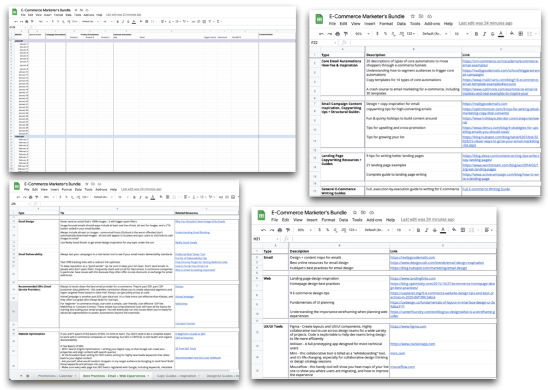Toggle Bold in the cell H21 window
548x390 pixels.
pyautogui.click(x=418, y=230)
